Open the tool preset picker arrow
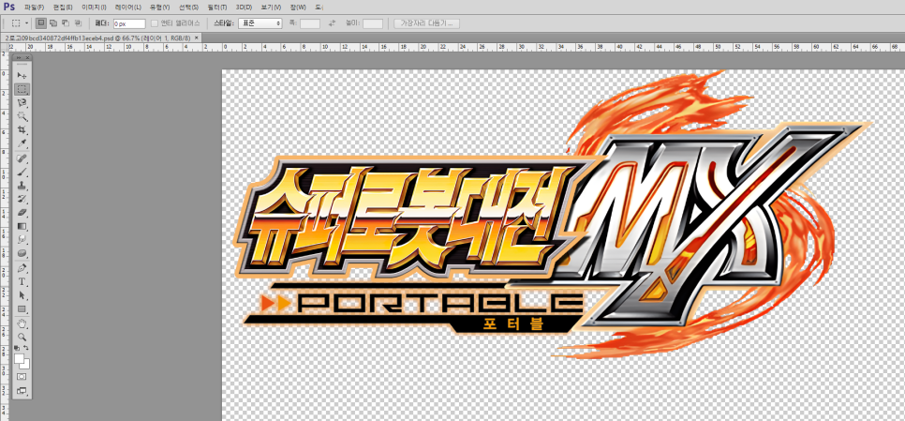The image size is (905, 421). click(x=26, y=23)
